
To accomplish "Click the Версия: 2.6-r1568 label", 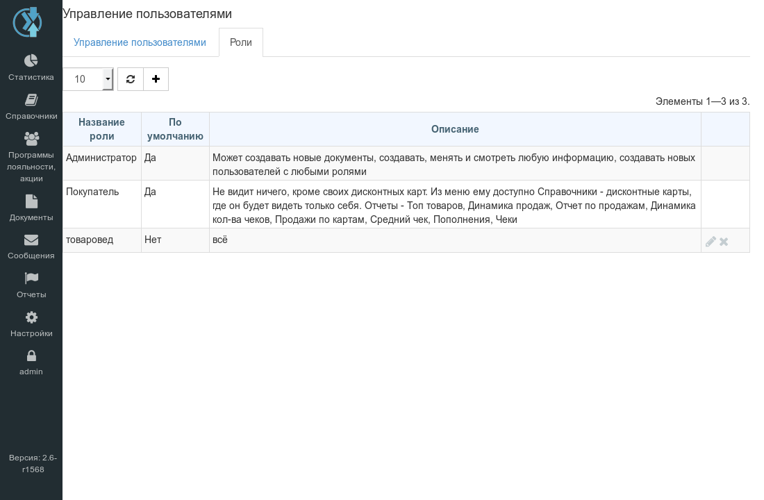I will coord(33,463).
